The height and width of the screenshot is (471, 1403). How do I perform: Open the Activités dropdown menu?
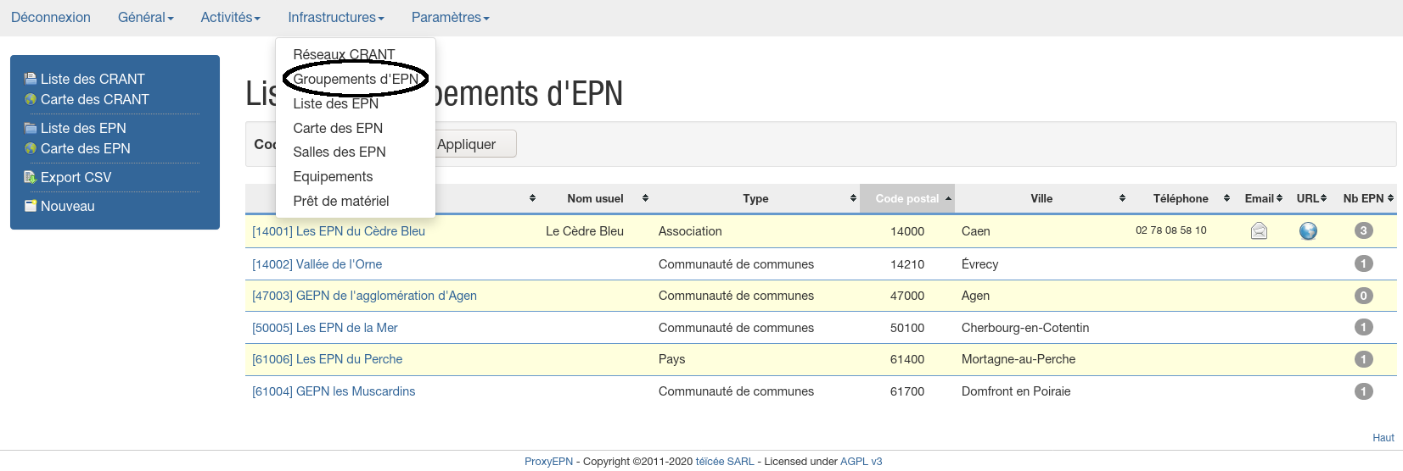click(230, 17)
